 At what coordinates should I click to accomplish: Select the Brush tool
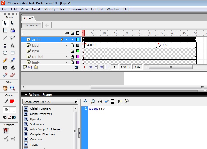(x=13, y=60)
